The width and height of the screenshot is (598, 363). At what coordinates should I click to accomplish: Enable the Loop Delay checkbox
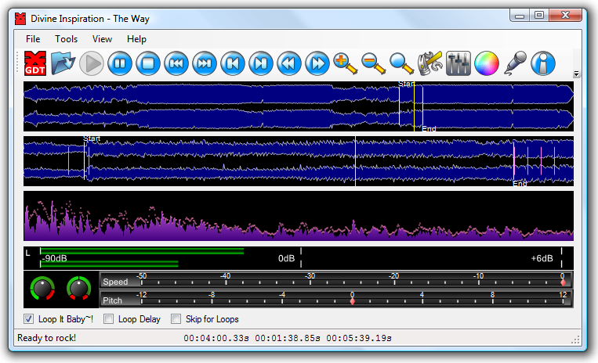(x=109, y=319)
